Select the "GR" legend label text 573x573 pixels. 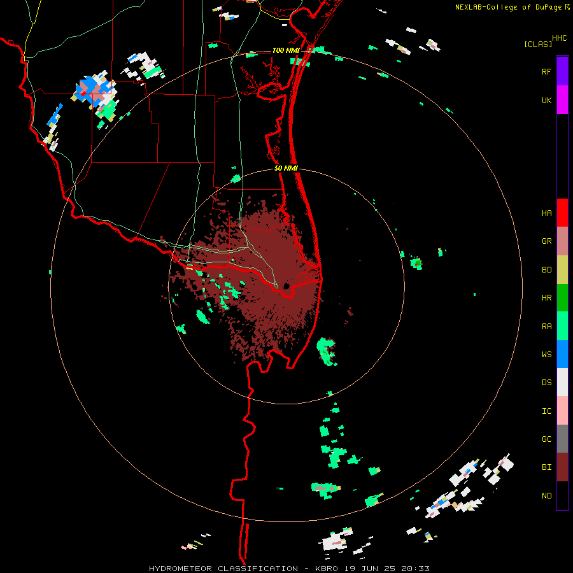(x=546, y=241)
